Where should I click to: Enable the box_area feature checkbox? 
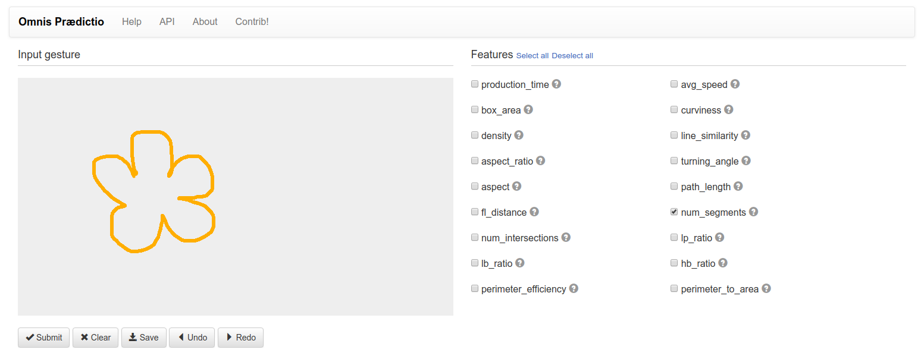tap(475, 109)
